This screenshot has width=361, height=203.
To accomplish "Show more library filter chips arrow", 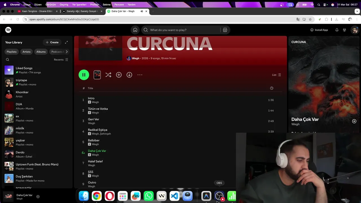I will 67,52.
